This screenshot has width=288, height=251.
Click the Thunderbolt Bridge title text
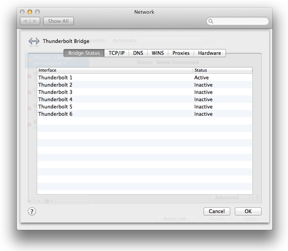(x=66, y=41)
